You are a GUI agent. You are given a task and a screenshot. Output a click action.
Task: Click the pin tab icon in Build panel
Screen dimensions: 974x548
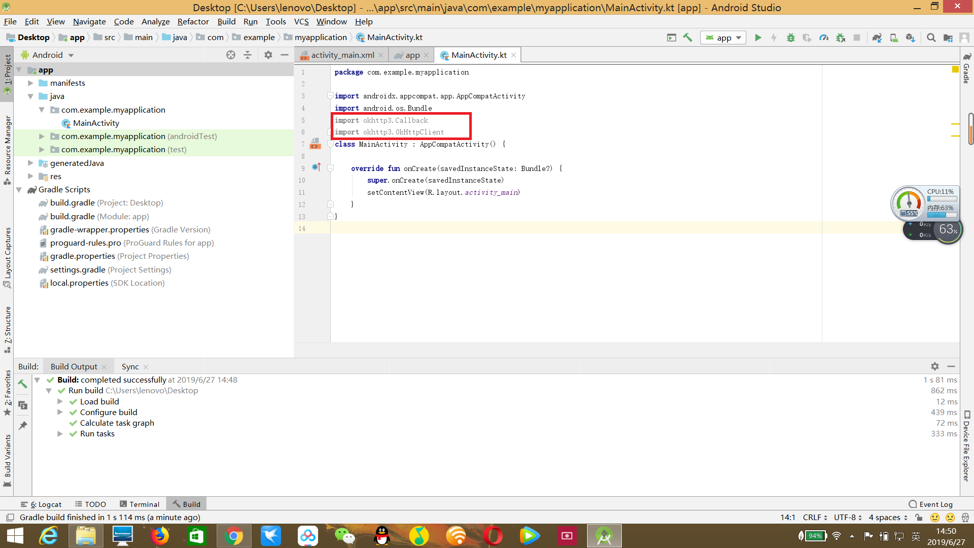pyautogui.click(x=23, y=425)
